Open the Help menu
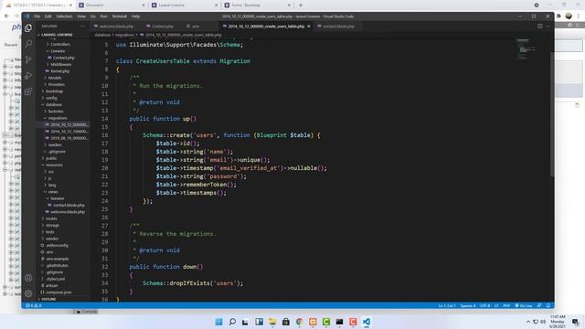This screenshot has width=585, height=329. [x=136, y=16]
